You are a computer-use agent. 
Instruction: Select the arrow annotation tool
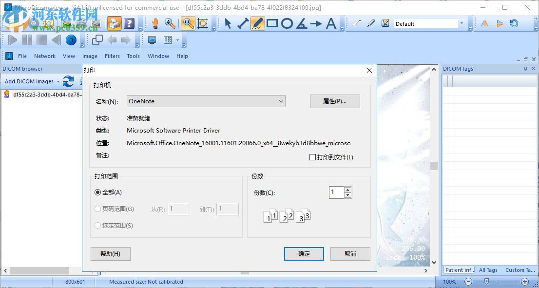click(317, 23)
